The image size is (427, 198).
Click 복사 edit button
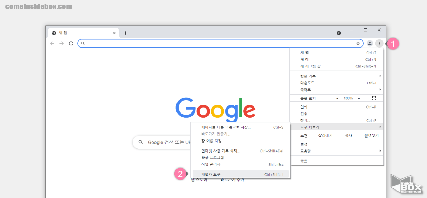[x=348, y=136]
